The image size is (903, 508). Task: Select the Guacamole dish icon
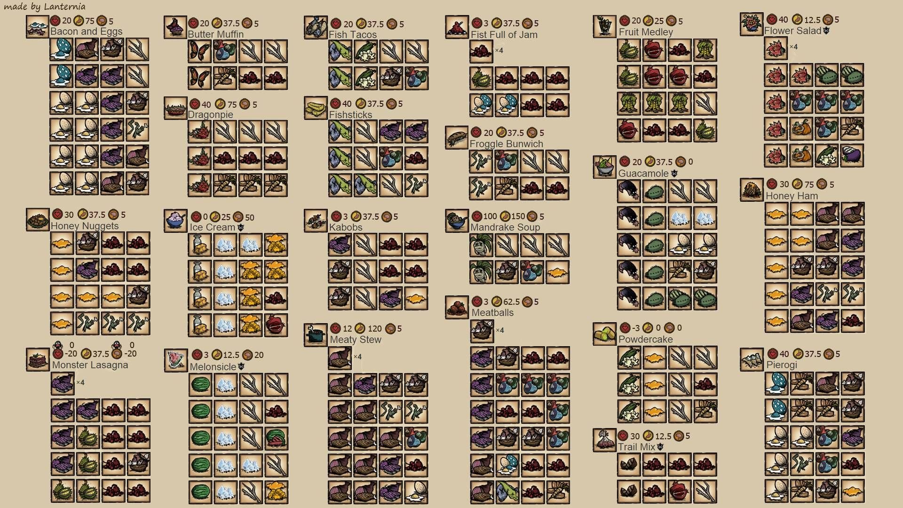pyautogui.click(x=604, y=167)
